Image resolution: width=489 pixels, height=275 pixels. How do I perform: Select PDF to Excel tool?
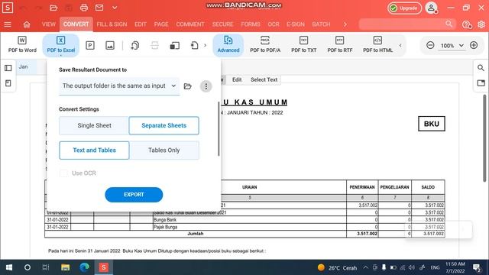(61, 45)
